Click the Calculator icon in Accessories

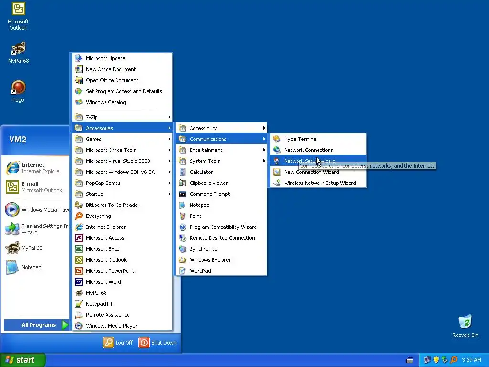182,172
